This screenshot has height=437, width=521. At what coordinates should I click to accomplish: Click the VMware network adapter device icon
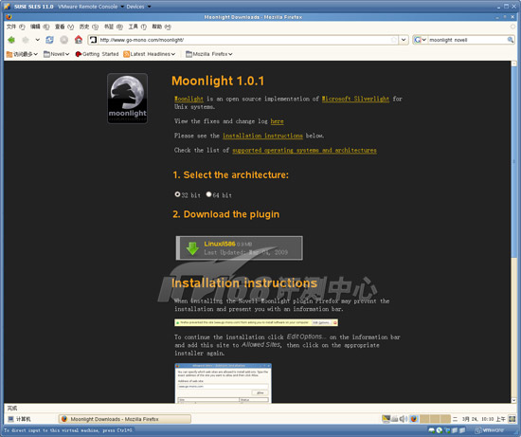[x=447, y=430]
